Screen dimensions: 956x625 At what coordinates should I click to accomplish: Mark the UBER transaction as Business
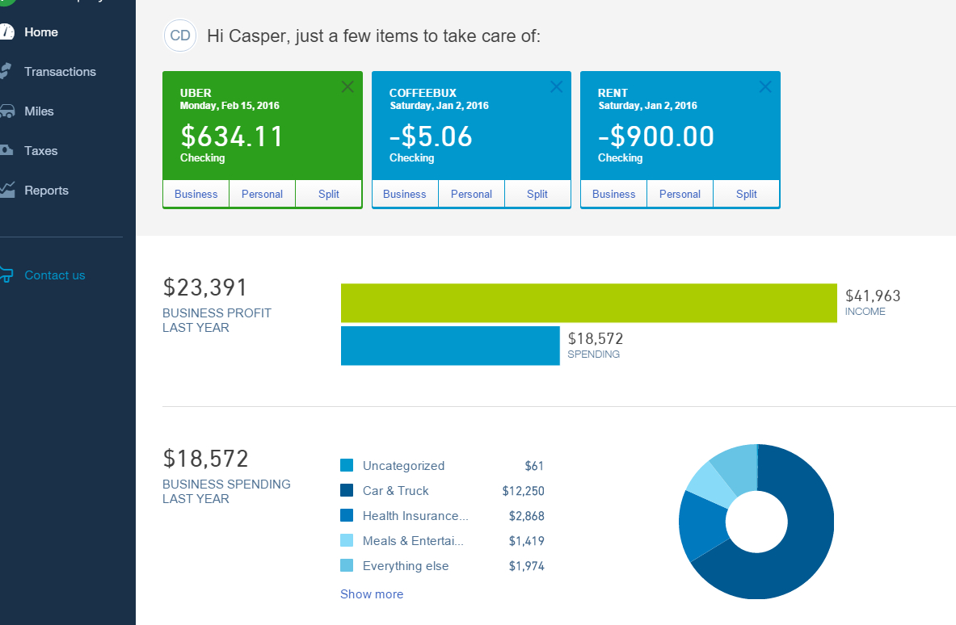(x=196, y=194)
